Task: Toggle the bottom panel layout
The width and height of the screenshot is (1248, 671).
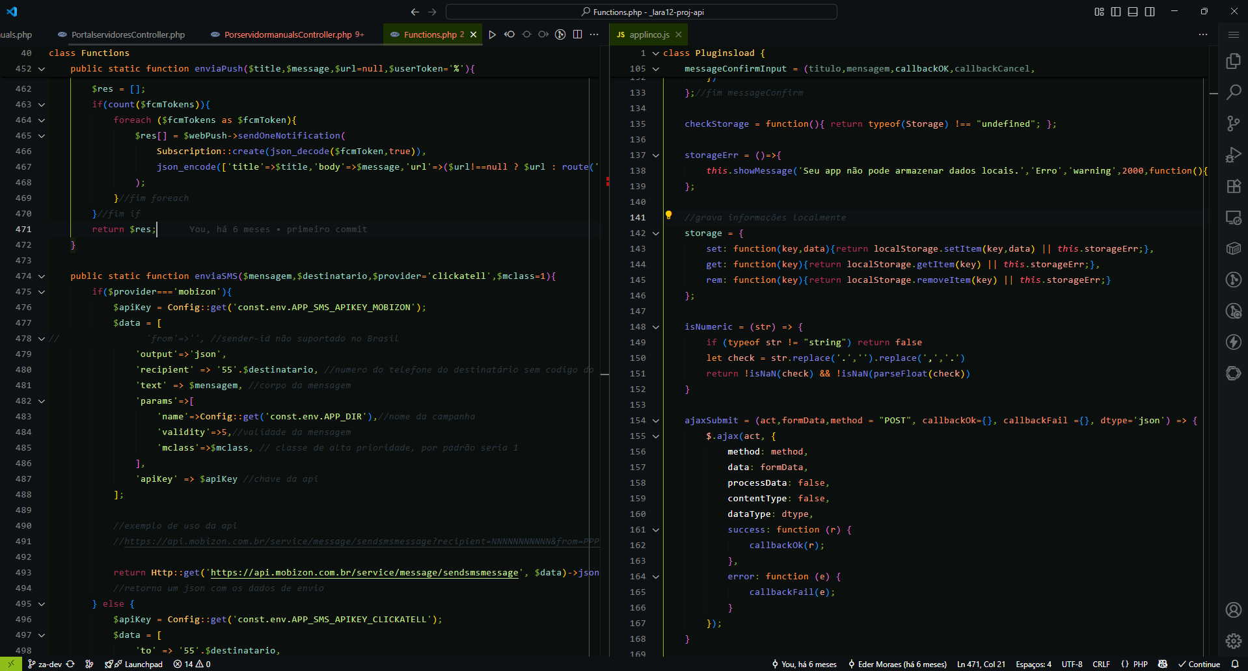Action: tap(1133, 12)
